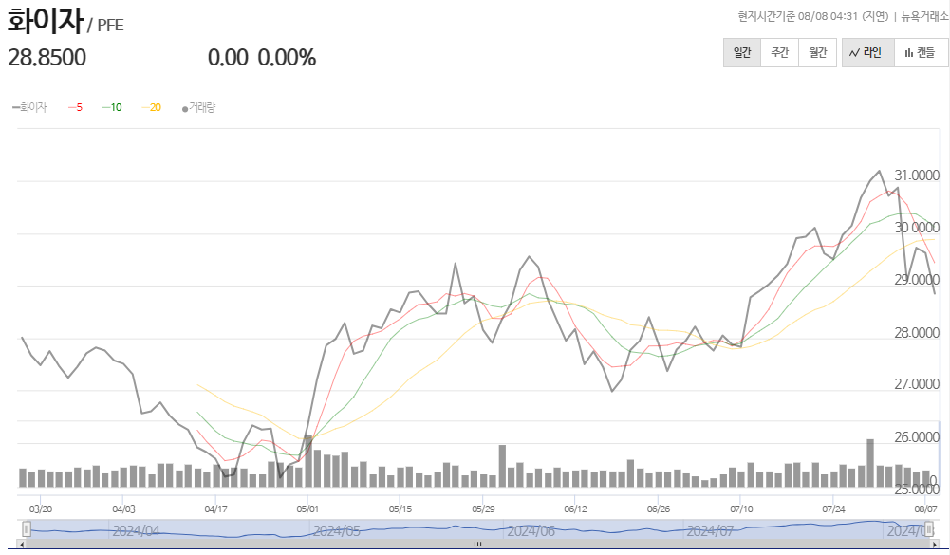
Task: Click the 06/12 x-axis date label
Action: 575,509
